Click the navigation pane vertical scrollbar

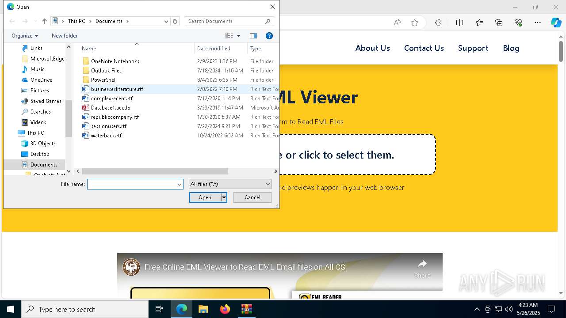69,118
